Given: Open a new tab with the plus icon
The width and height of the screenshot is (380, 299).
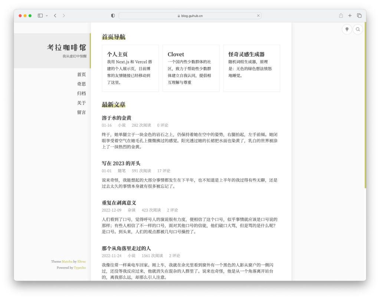Looking at the screenshot, I should (350, 16).
